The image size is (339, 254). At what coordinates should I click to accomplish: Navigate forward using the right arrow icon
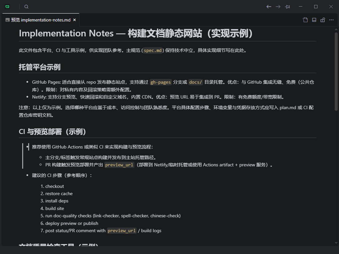278,6
